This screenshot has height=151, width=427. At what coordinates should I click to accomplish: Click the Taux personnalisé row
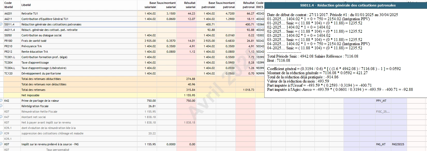pos(58,150)
